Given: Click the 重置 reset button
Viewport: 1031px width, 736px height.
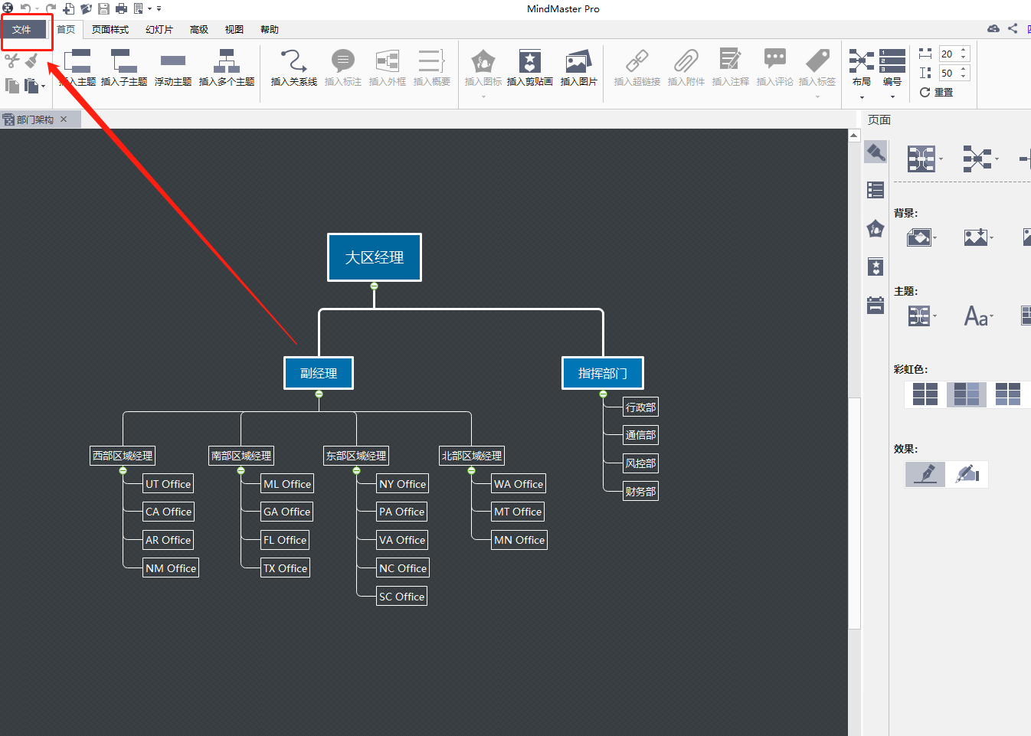Looking at the screenshot, I should coord(937,92).
